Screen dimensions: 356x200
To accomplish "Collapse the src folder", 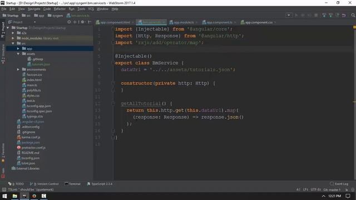I will tap(13, 43).
